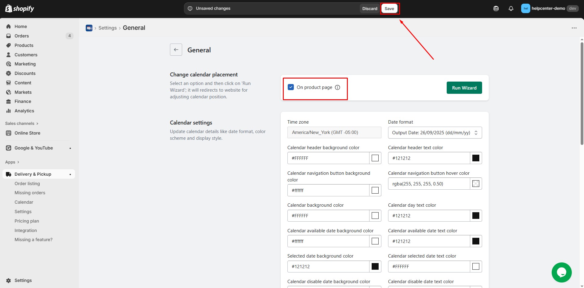Open the Analytics section
The image size is (584, 288).
click(24, 111)
